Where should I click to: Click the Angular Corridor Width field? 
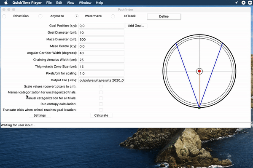pyautogui.click(x=101, y=53)
